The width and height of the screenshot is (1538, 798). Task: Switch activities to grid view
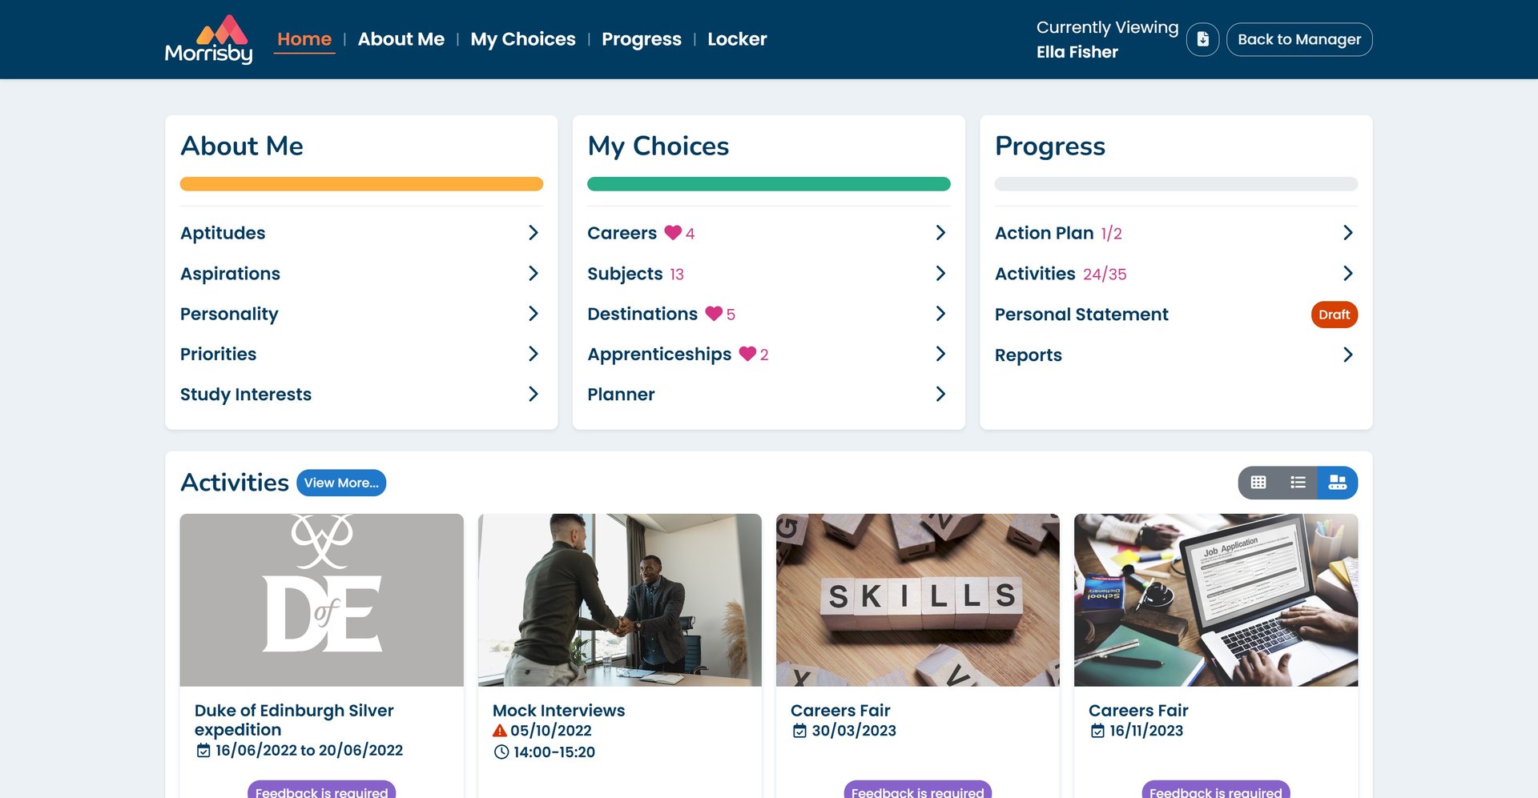(1258, 483)
